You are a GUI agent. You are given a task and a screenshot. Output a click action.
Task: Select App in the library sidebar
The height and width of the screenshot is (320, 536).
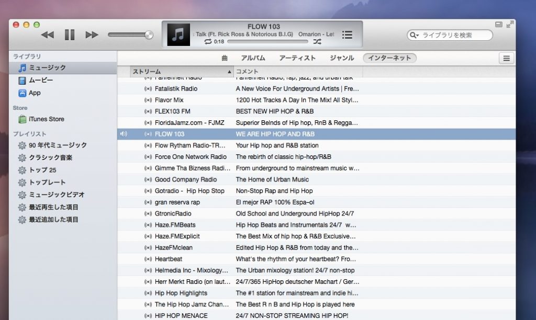pyautogui.click(x=63, y=93)
